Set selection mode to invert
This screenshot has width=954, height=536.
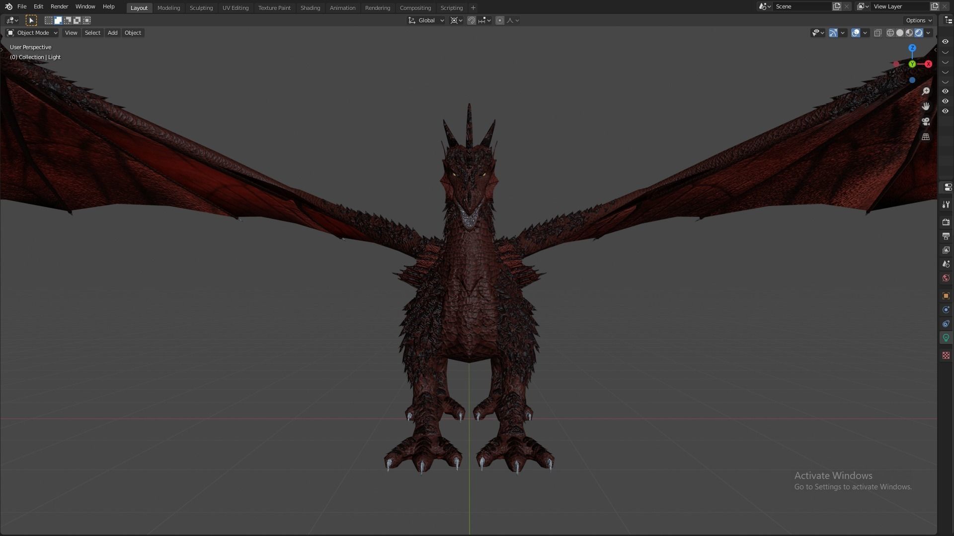77,20
